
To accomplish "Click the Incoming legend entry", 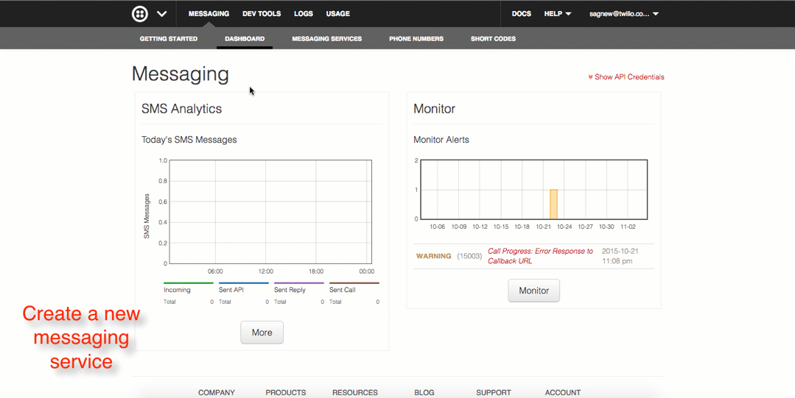I will pyautogui.click(x=177, y=290).
